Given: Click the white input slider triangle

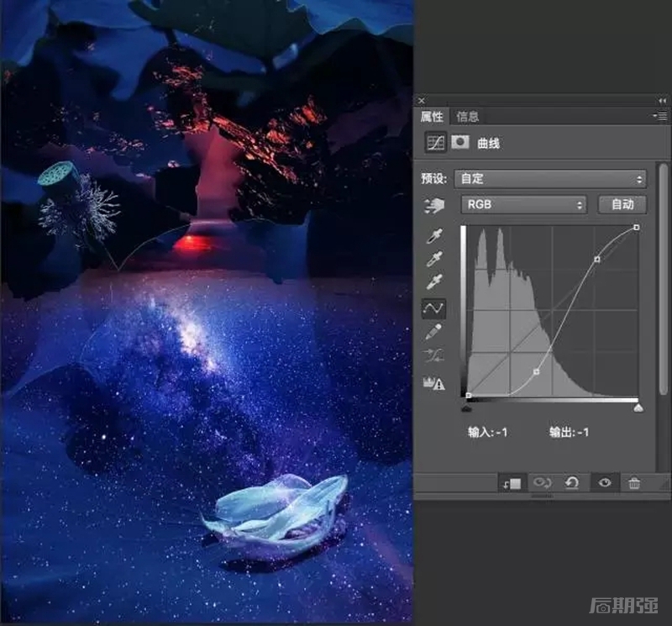Looking at the screenshot, I should 638,408.
